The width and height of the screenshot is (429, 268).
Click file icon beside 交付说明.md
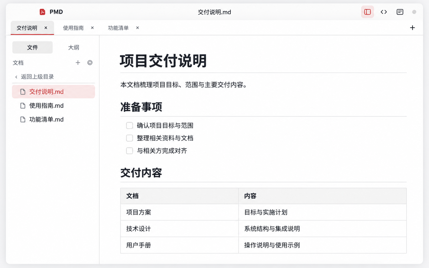(23, 92)
